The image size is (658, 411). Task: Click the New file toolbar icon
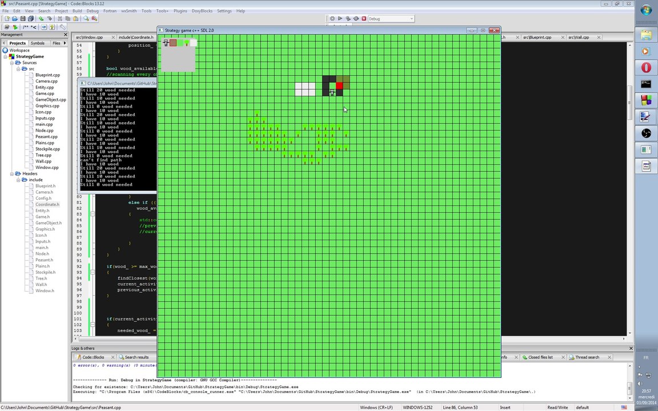[x=7, y=18]
